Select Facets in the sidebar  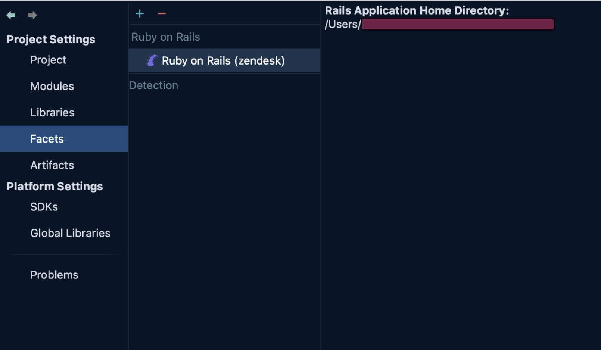point(47,139)
